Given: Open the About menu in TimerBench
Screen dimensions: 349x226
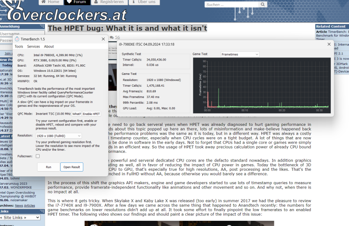Looking at the screenshot, I should (49, 47).
